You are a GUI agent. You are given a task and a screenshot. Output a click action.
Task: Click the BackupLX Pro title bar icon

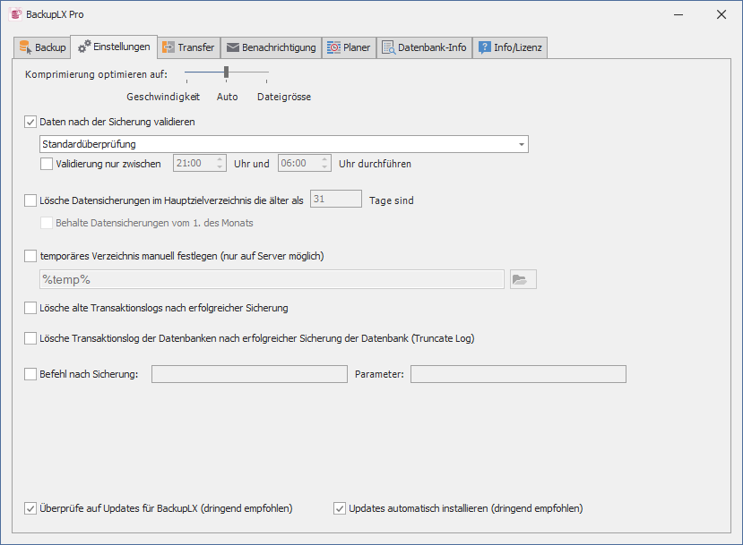pyautogui.click(x=14, y=14)
